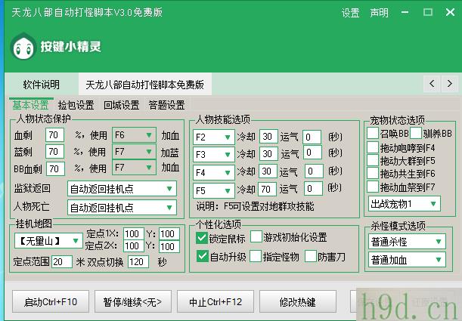Click the 定点2 Y coordinate field

click(x=169, y=246)
